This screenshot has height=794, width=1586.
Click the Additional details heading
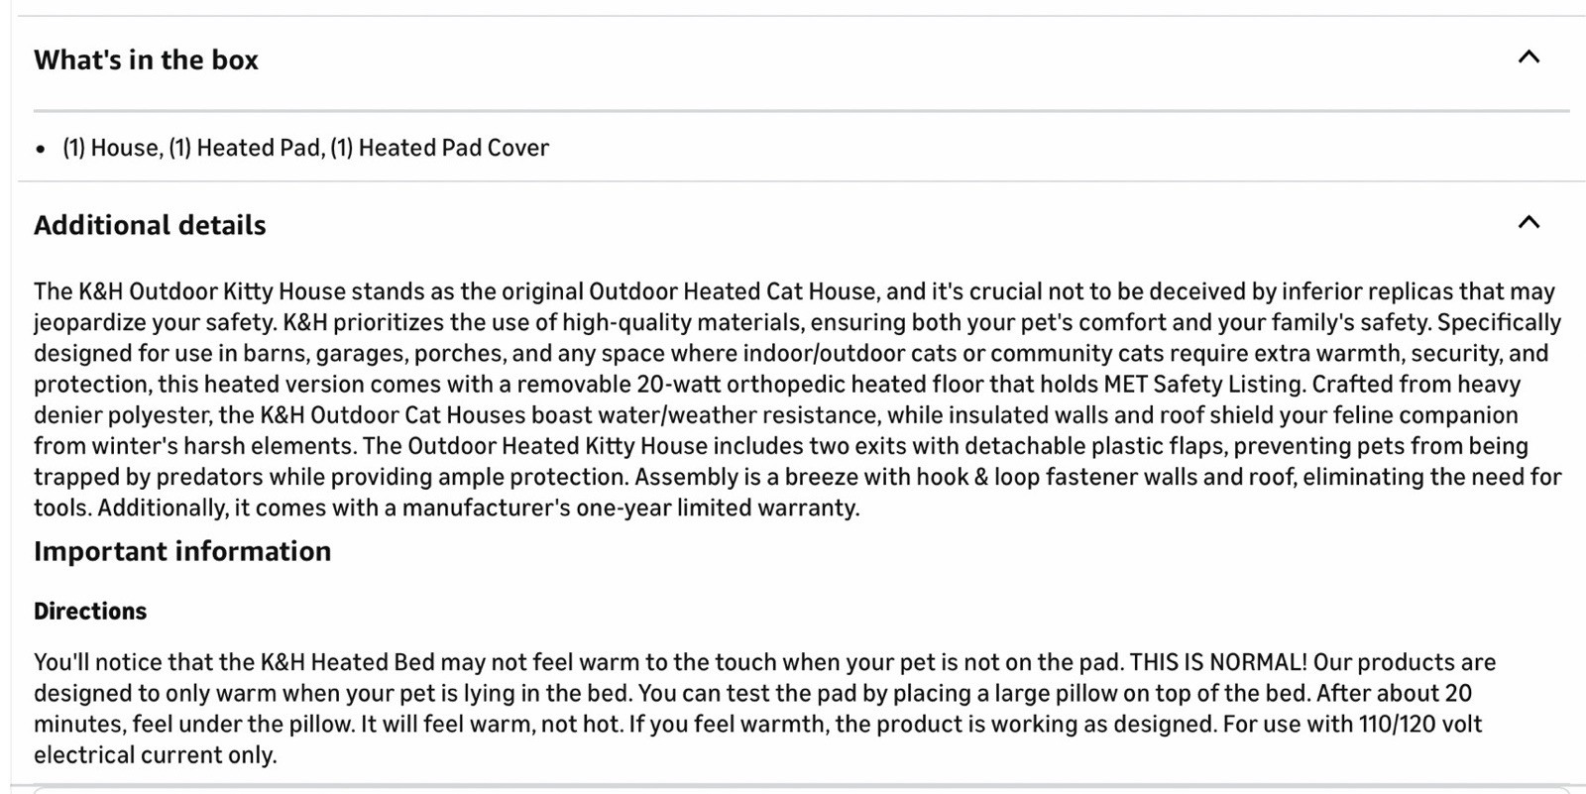(150, 226)
